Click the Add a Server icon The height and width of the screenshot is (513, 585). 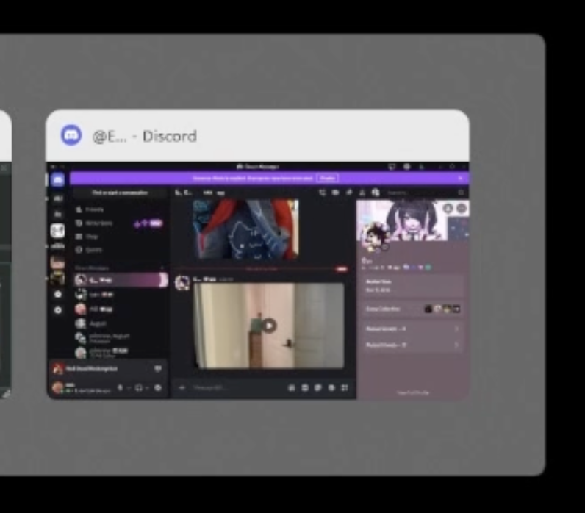pos(58,295)
